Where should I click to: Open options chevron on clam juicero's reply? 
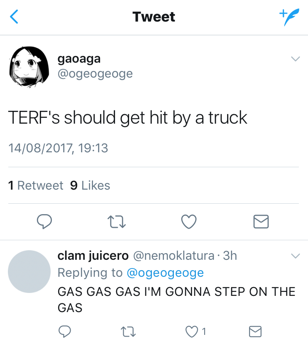point(295,256)
